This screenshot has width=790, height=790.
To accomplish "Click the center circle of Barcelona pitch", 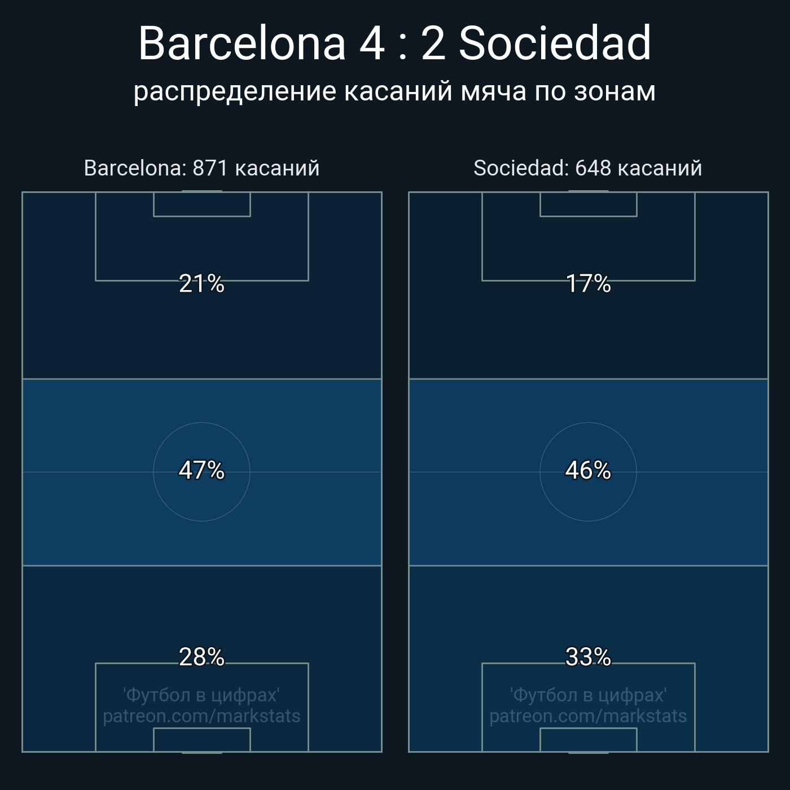I will [202, 472].
